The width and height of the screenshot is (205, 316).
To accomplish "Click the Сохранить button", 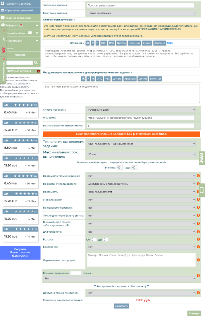I will (x=121, y=306).
